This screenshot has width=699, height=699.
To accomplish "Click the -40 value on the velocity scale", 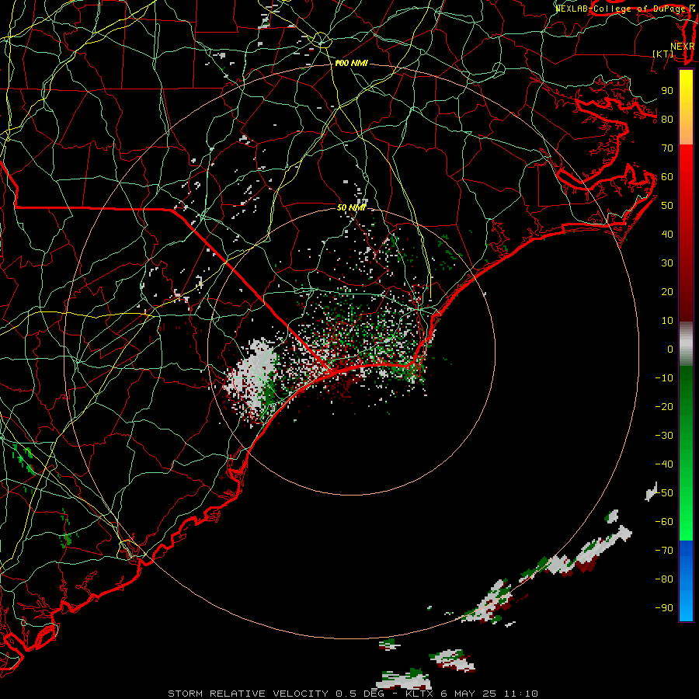I will (x=664, y=464).
